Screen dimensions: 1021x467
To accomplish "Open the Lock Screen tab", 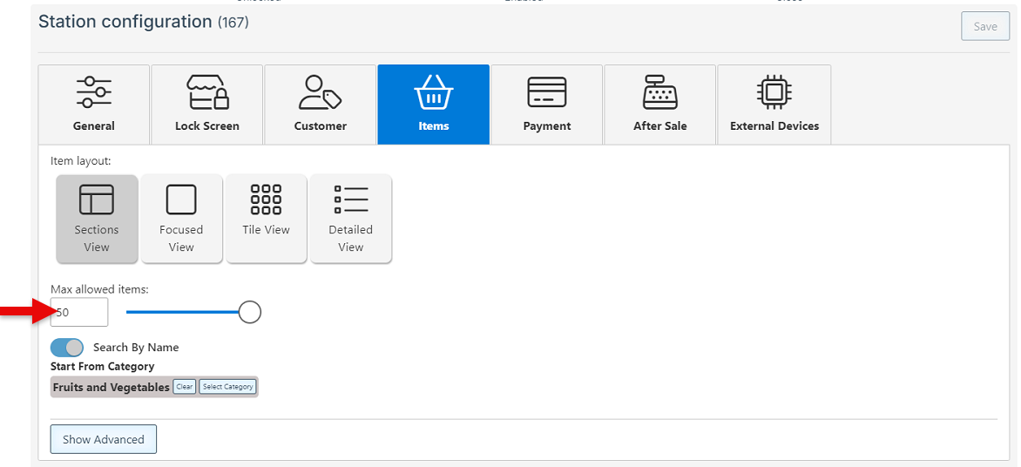I will click(206, 105).
